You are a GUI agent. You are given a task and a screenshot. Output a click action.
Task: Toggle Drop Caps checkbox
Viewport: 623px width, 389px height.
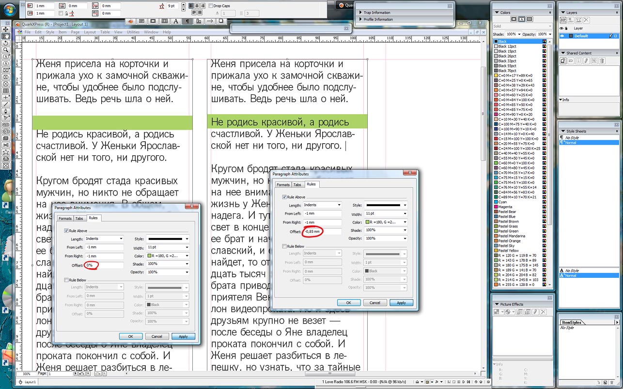(x=211, y=6)
